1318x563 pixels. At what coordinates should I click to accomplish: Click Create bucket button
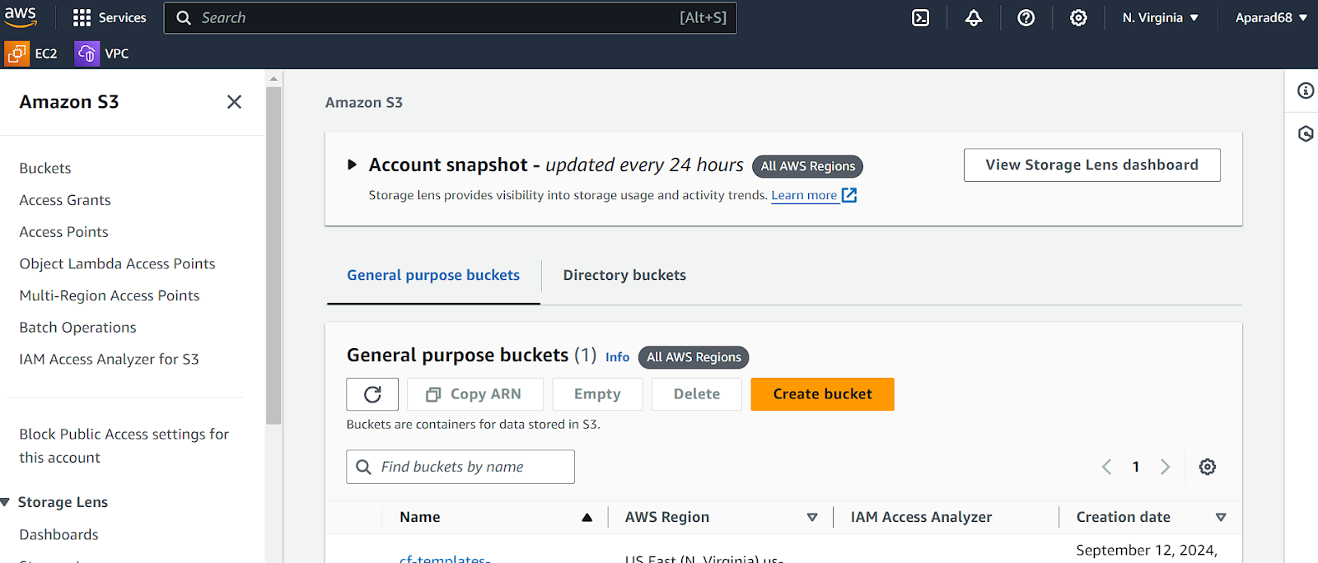822,394
